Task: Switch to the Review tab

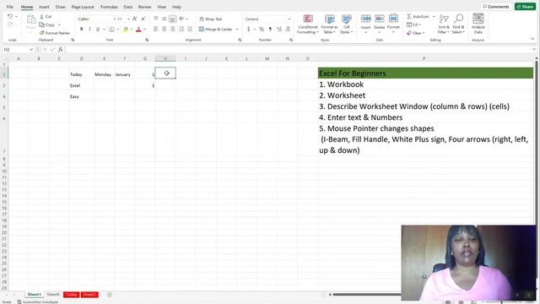Action: 144,7
